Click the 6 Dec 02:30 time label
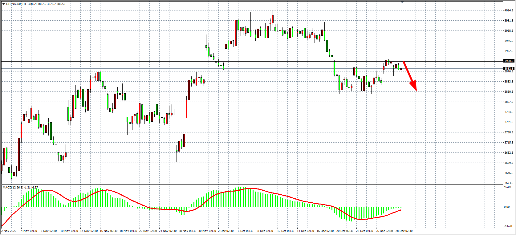Viewport: 516px width, 235px height. tap(246, 231)
